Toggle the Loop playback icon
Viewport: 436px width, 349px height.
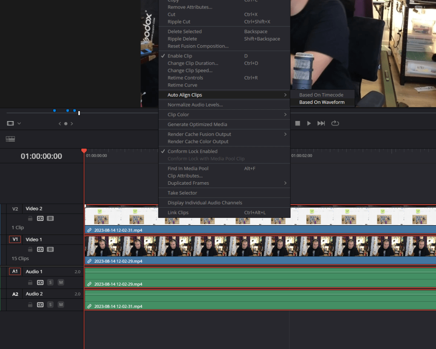335,123
